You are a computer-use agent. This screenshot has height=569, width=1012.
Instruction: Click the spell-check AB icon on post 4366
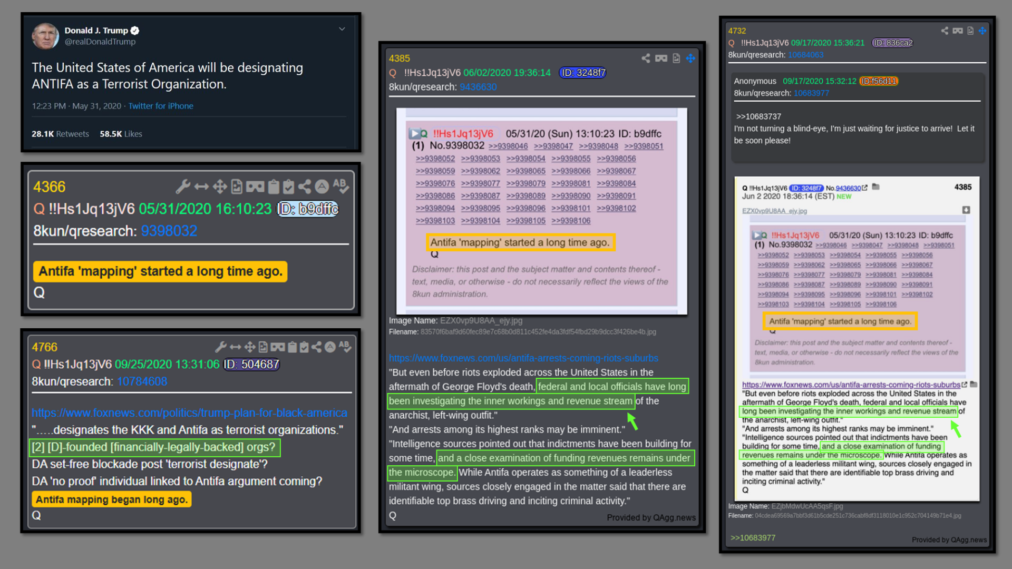tap(340, 186)
